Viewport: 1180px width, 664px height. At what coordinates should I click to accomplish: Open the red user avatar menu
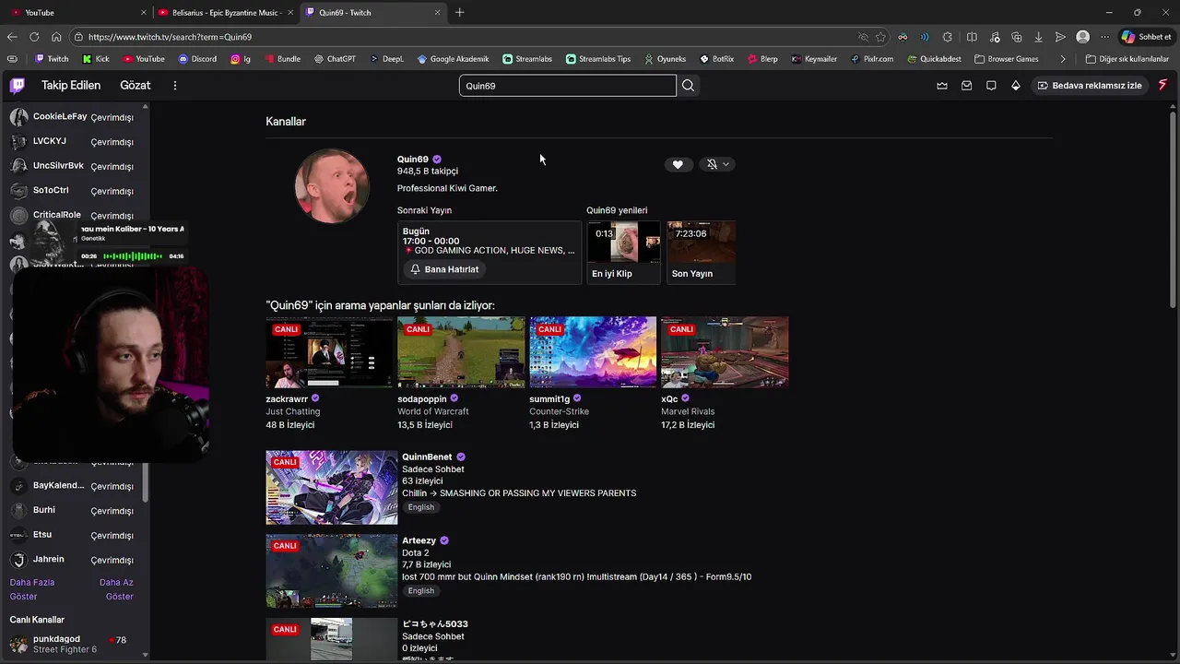(x=1162, y=85)
